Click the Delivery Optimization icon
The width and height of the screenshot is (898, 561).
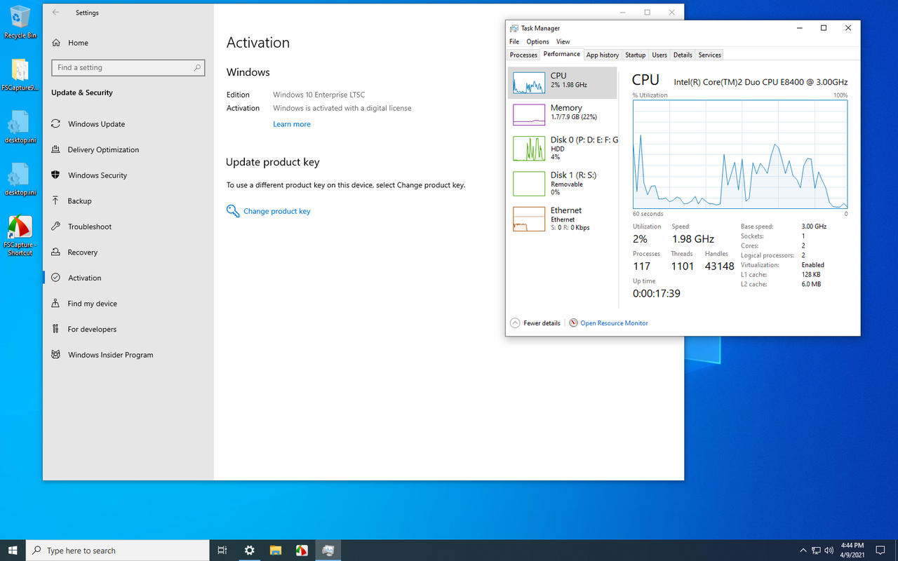tap(56, 149)
